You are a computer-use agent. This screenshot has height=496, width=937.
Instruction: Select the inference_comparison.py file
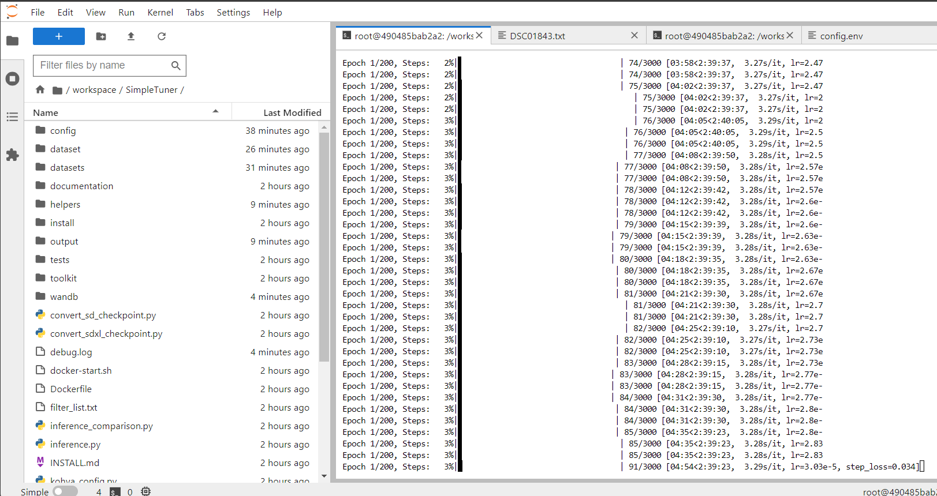172,426
